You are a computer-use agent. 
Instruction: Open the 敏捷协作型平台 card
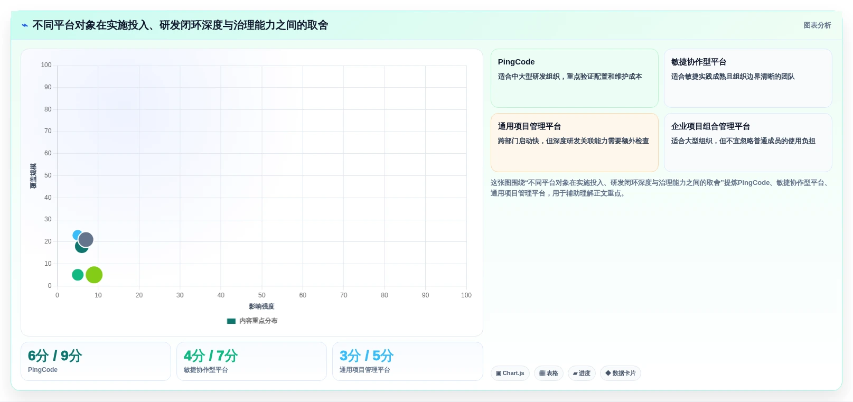coord(748,78)
